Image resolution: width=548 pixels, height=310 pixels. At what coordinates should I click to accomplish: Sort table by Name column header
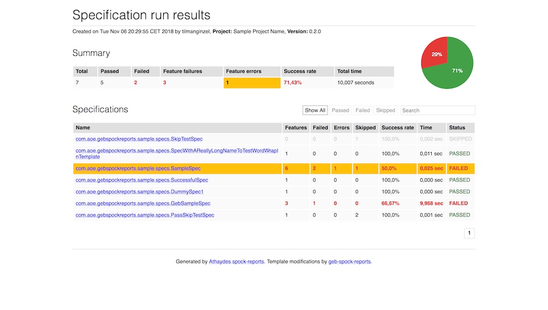pos(177,128)
